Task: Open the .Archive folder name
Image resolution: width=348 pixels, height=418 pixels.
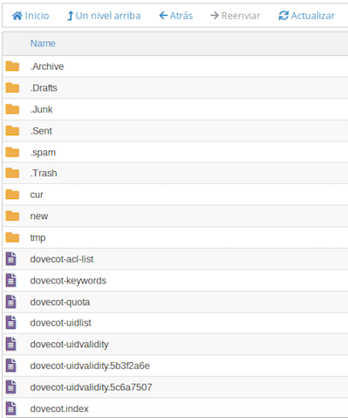Action: 47,66
